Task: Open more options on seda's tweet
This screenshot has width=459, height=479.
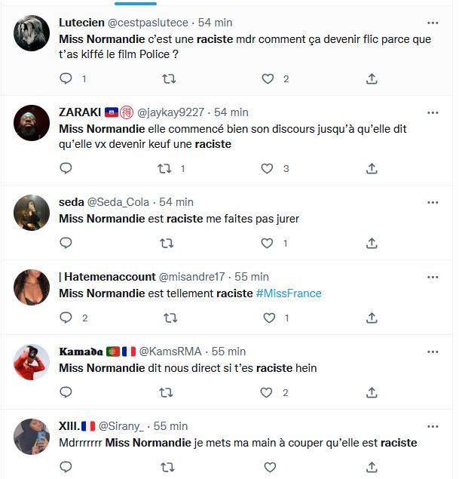Action: pyautogui.click(x=433, y=202)
